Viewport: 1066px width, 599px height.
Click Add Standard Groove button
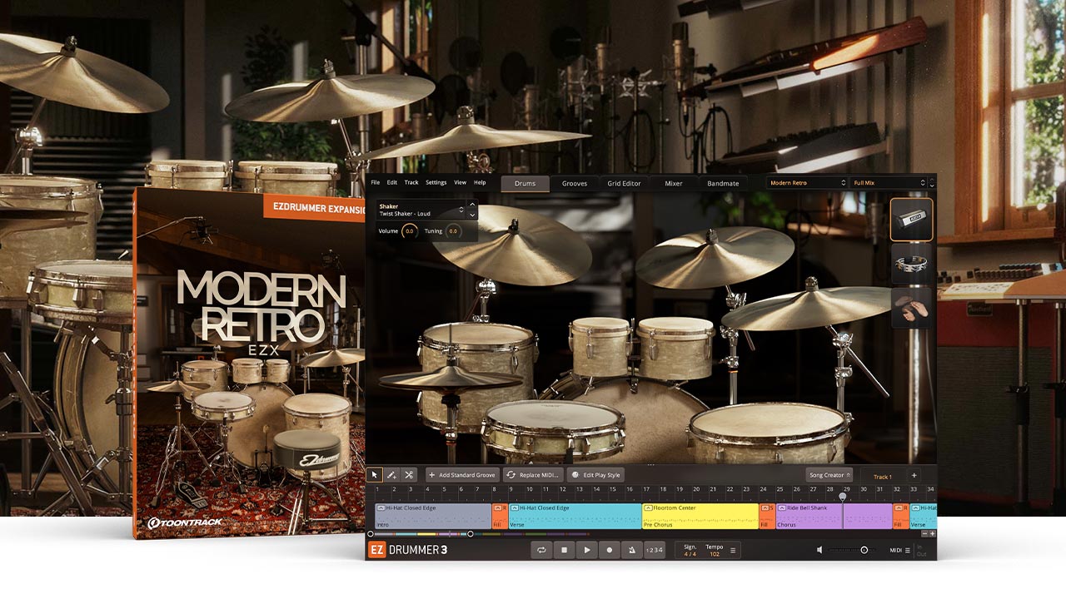pyautogui.click(x=462, y=475)
